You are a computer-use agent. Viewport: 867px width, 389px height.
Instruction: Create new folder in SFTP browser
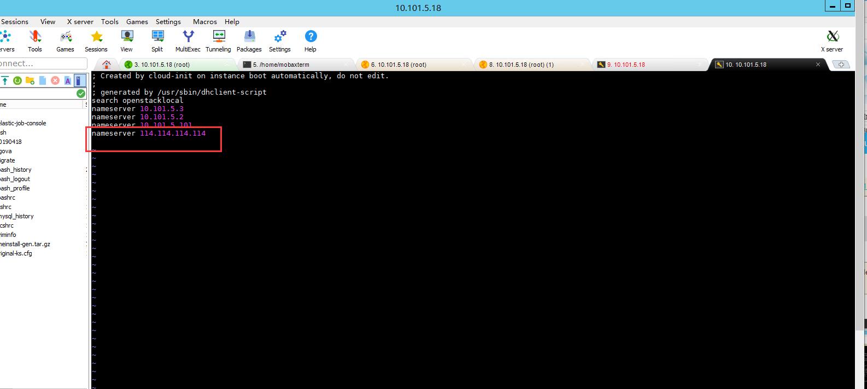pos(30,80)
